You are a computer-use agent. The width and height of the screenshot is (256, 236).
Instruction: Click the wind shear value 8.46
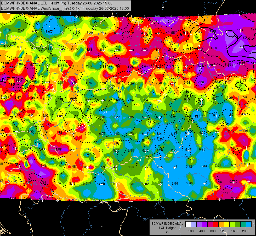point(88,100)
